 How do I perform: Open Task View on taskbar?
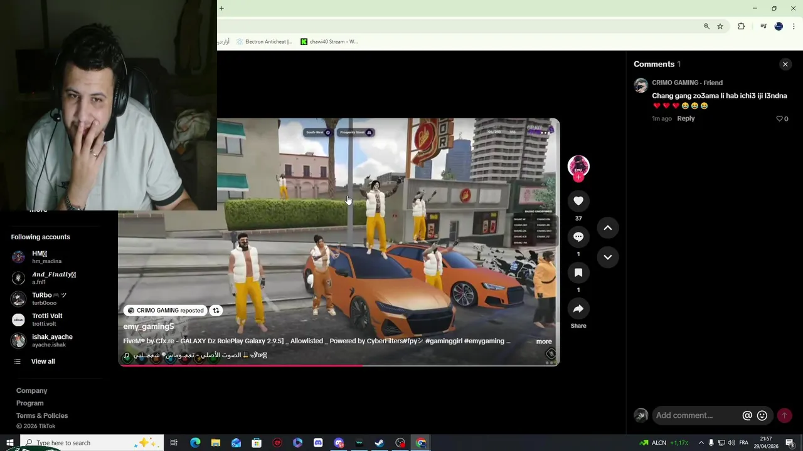coord(174,443)
